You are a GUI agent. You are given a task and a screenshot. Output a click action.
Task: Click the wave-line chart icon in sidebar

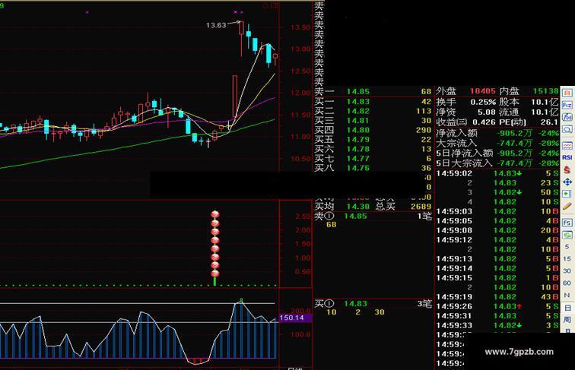pos(567,146)
